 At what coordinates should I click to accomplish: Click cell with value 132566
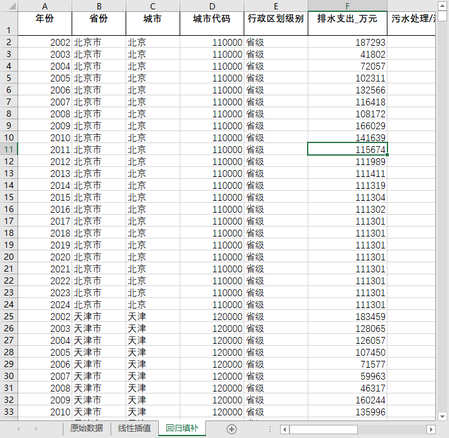(347, 90)
